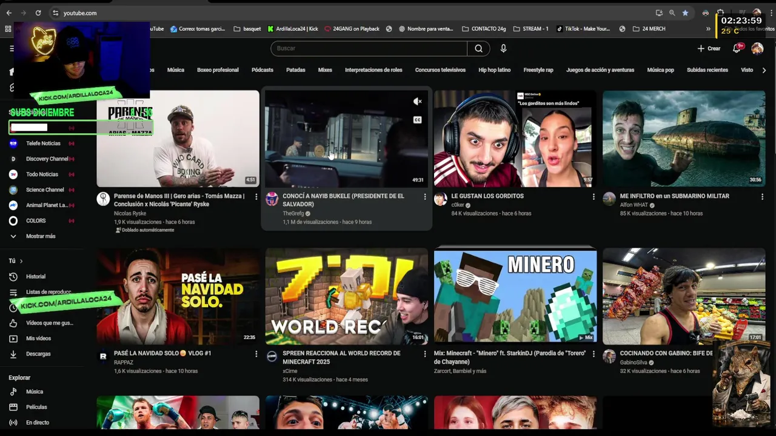Select the Boxeo profesional chip
This screenshot has width=776, height=436.
point(218,70)
